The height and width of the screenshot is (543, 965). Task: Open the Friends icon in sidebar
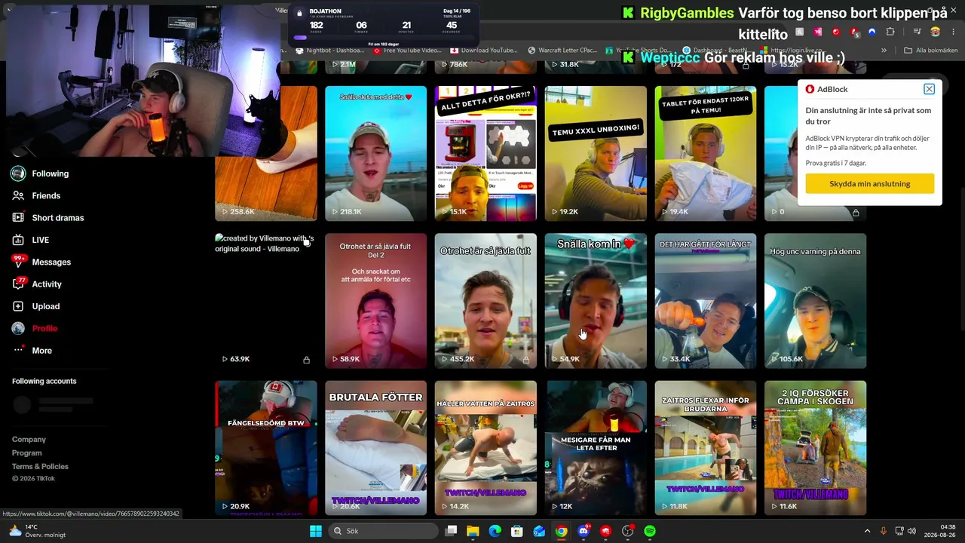click(x=18, y=195)
